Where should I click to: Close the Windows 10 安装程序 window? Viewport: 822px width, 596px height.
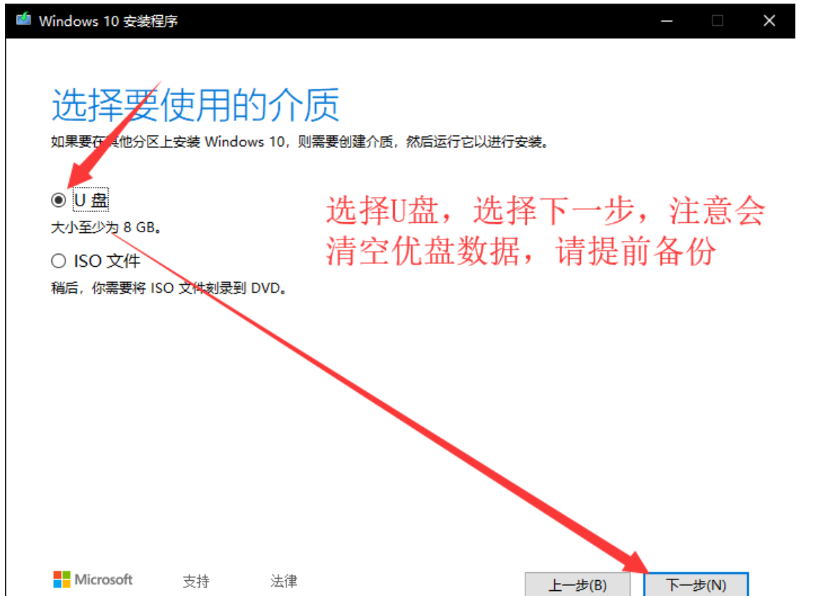click(769, 21)
